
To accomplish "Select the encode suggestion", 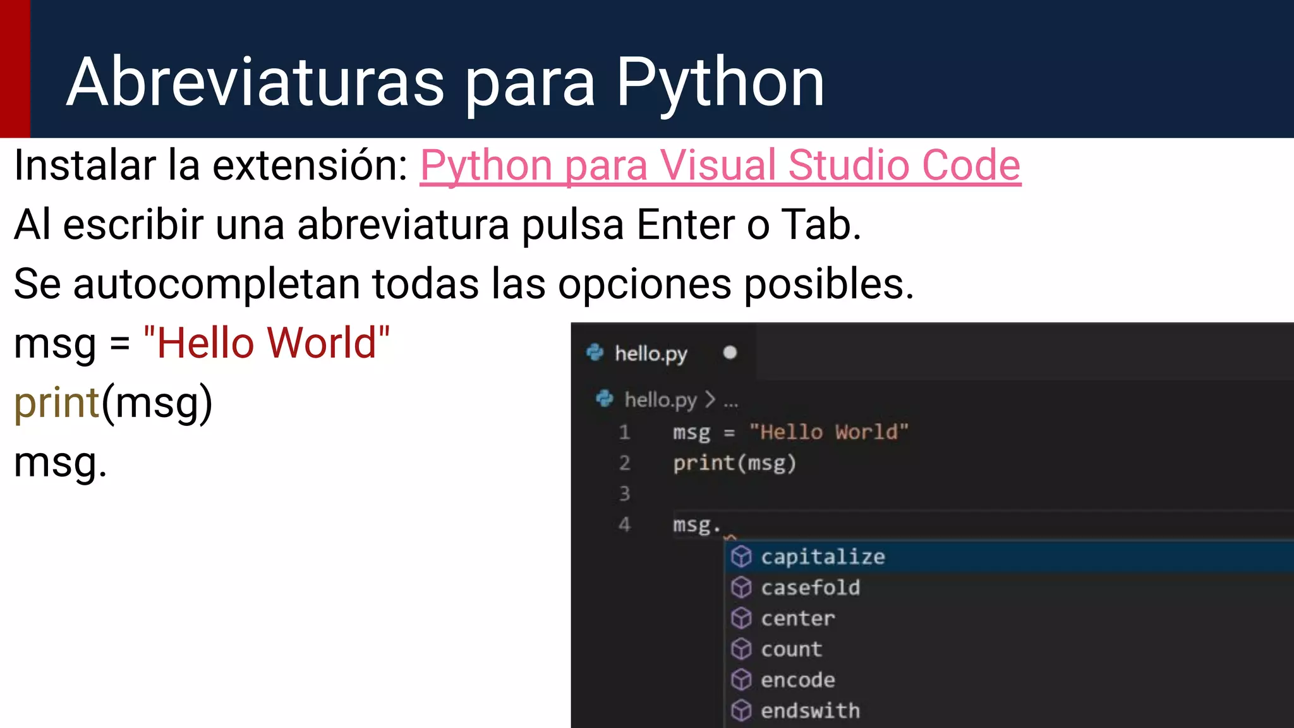I will tap(1009, 680).
